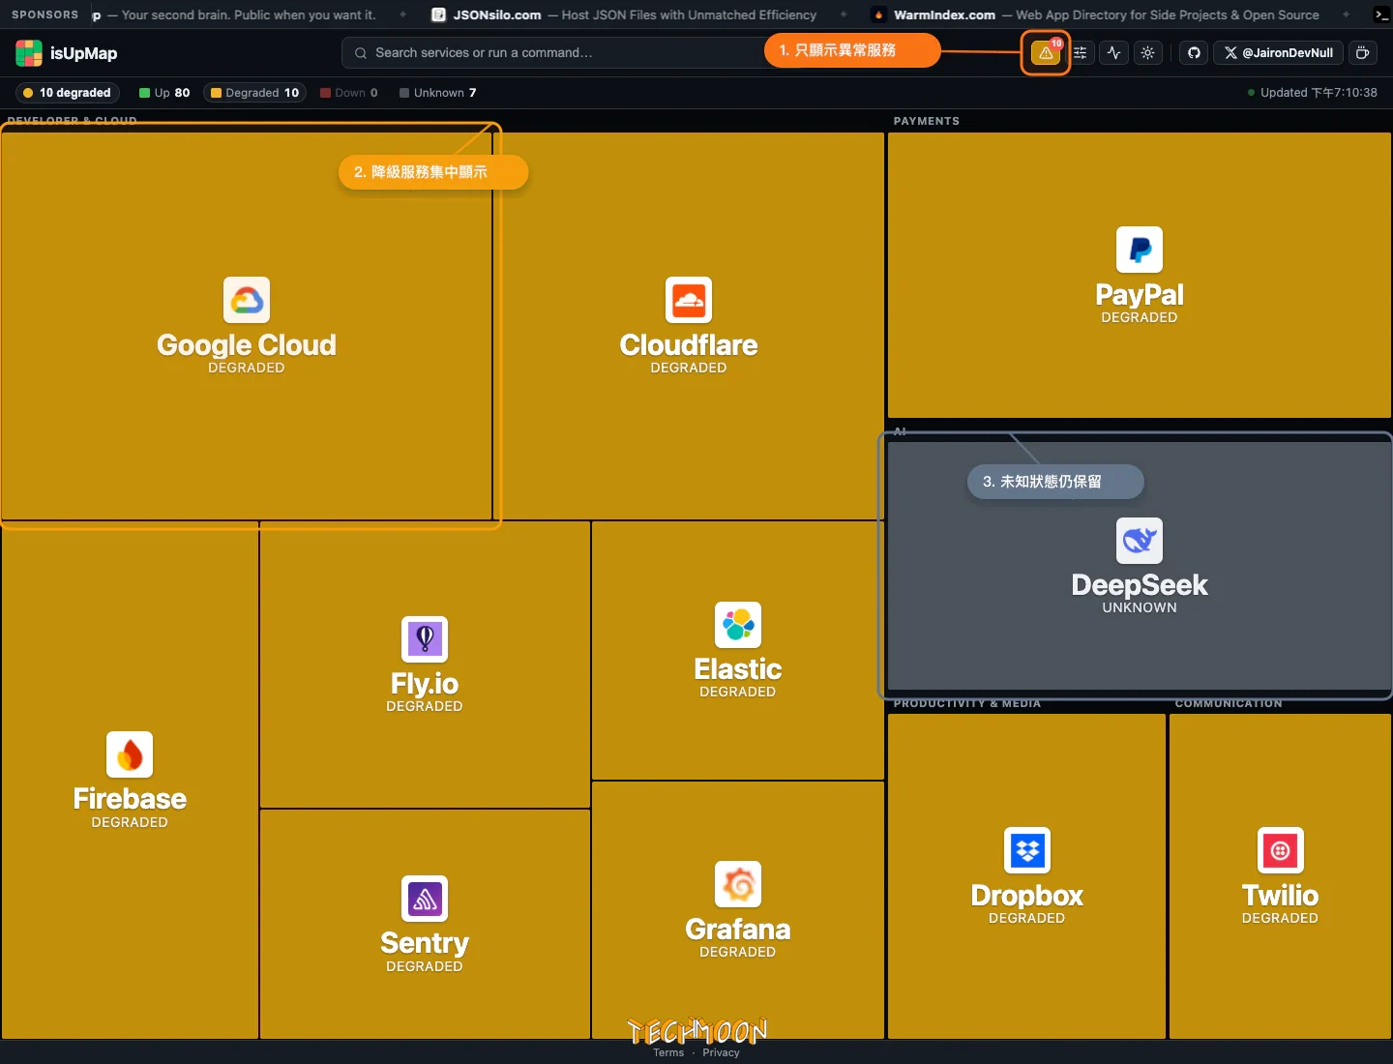
Task: Click the Sentry service icon
Action: pyautogui.click(x=425, y=899)
